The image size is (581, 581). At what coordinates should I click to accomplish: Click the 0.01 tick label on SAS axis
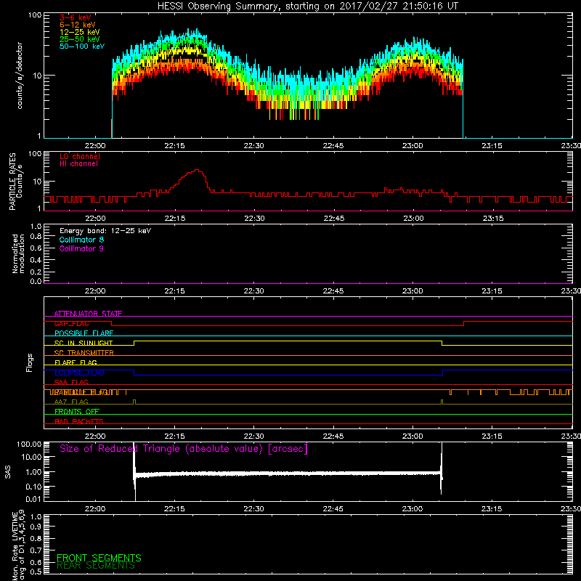click(x=33, y=499)
